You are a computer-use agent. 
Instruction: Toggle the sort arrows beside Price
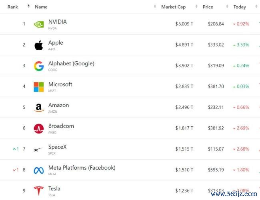pos(227,6)
